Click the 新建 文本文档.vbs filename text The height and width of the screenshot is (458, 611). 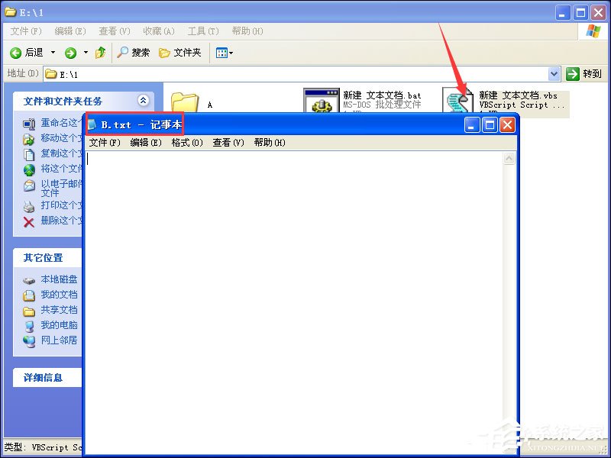pos(518,95)
